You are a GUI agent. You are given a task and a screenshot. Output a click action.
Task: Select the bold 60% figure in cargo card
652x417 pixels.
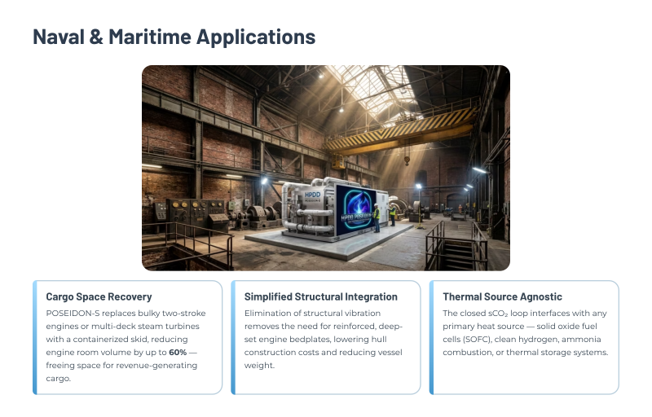[178, 352]
